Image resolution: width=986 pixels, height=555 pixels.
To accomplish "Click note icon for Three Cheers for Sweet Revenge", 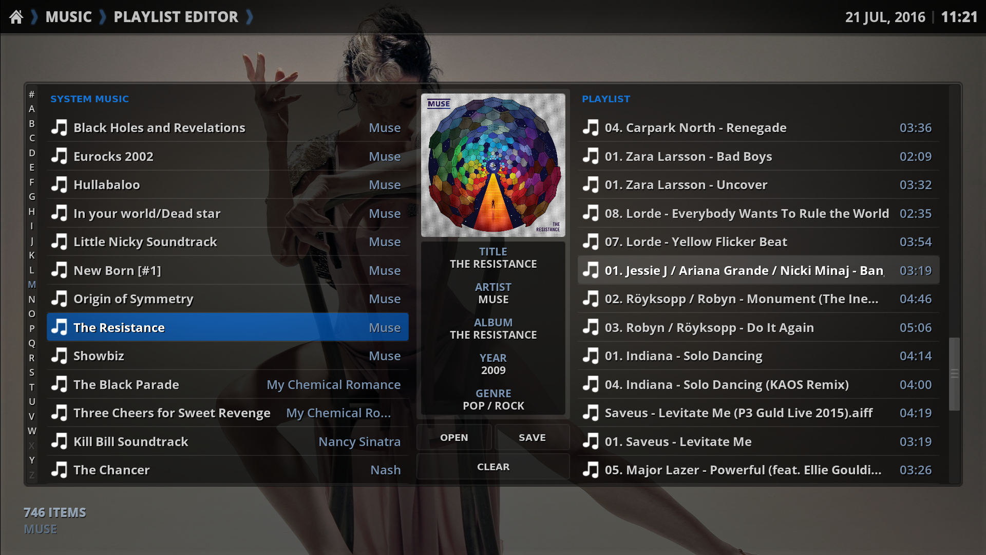I will click(x=59, y=413).
